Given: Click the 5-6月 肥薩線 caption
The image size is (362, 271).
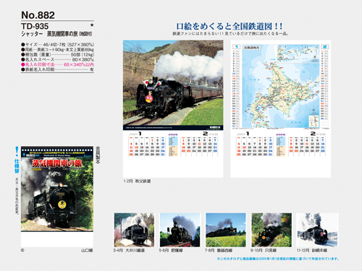Looking at the screenshot, I should coord(171,251).
